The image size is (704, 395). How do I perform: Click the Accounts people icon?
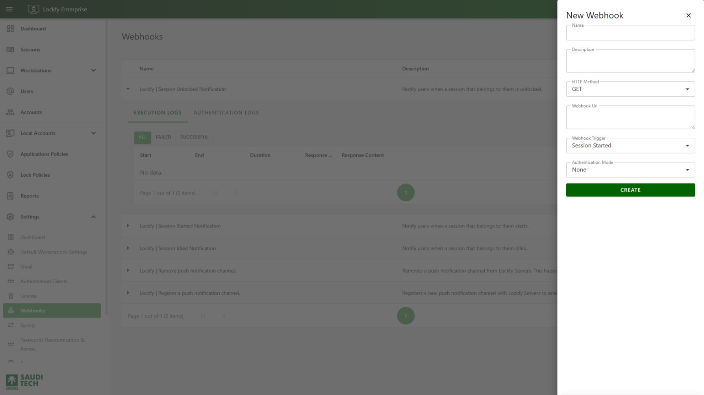click(x=10, y=112)
